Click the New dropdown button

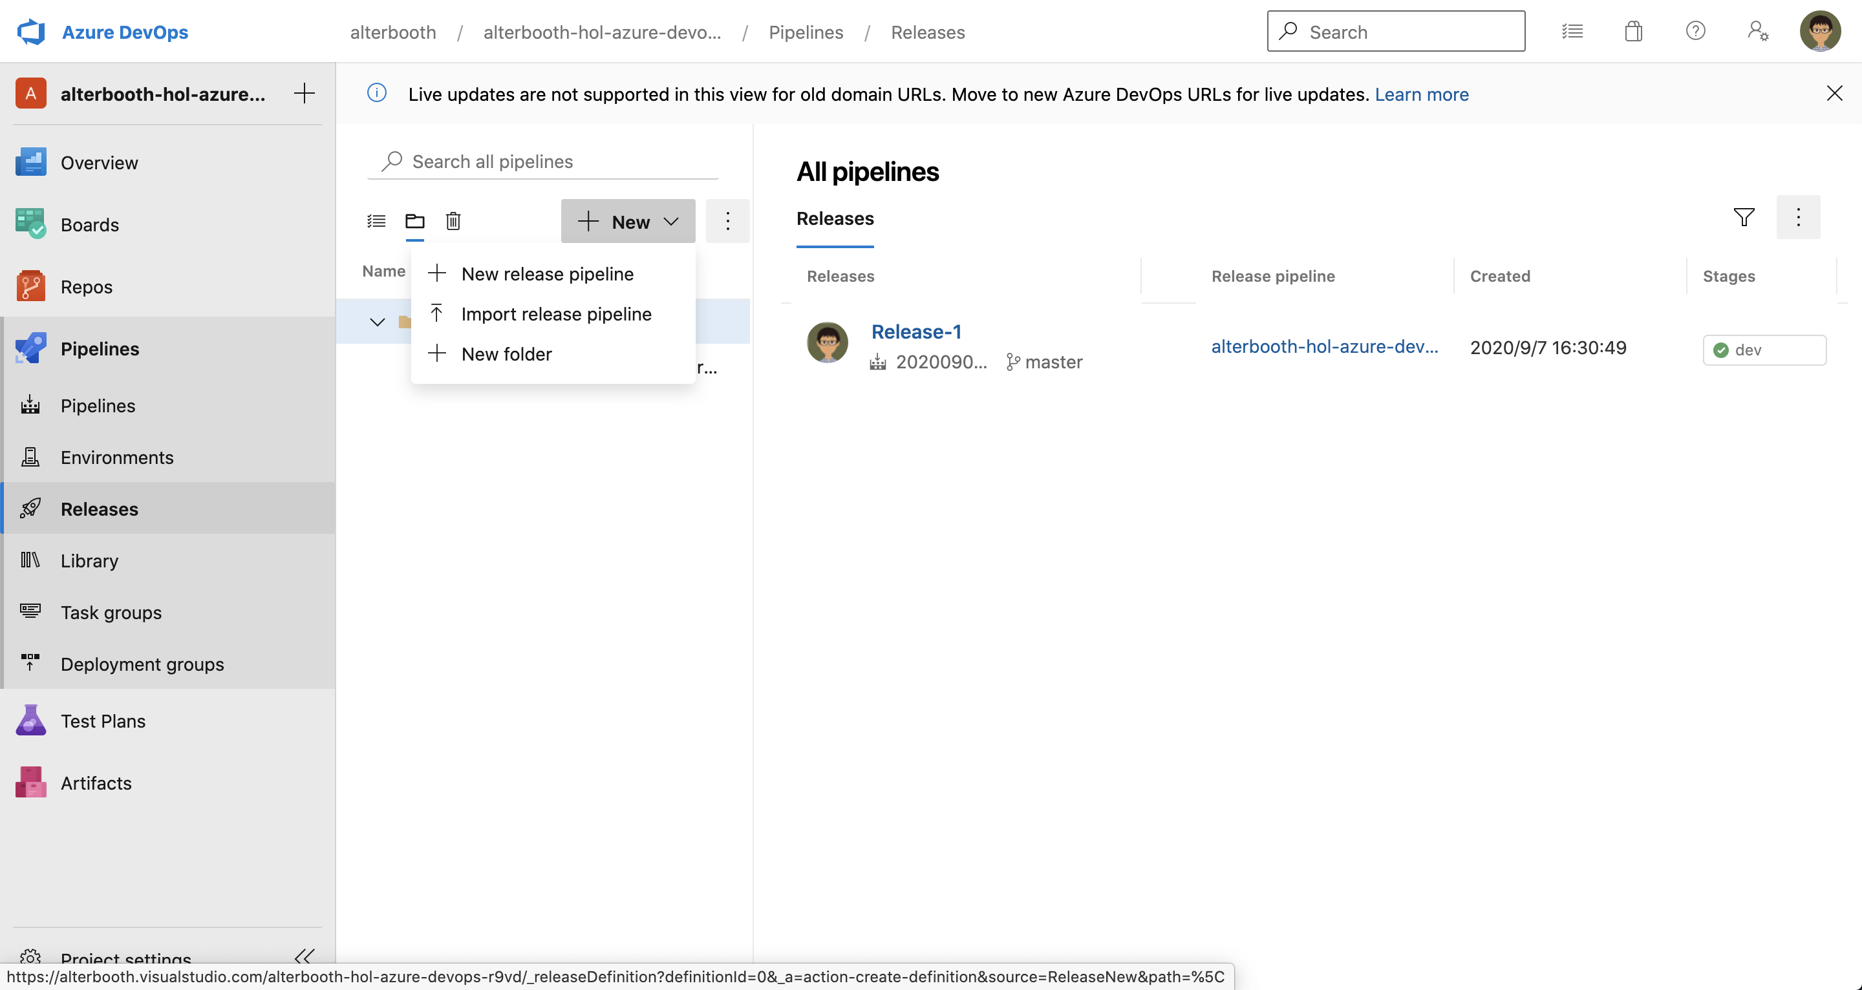[x=627, y=222]
